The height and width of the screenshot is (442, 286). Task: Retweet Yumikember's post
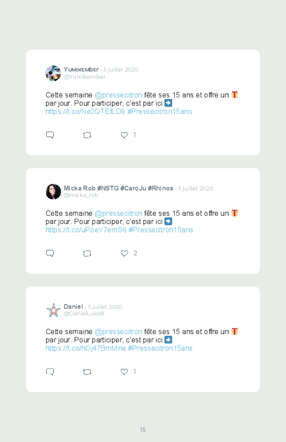point(87,135)
